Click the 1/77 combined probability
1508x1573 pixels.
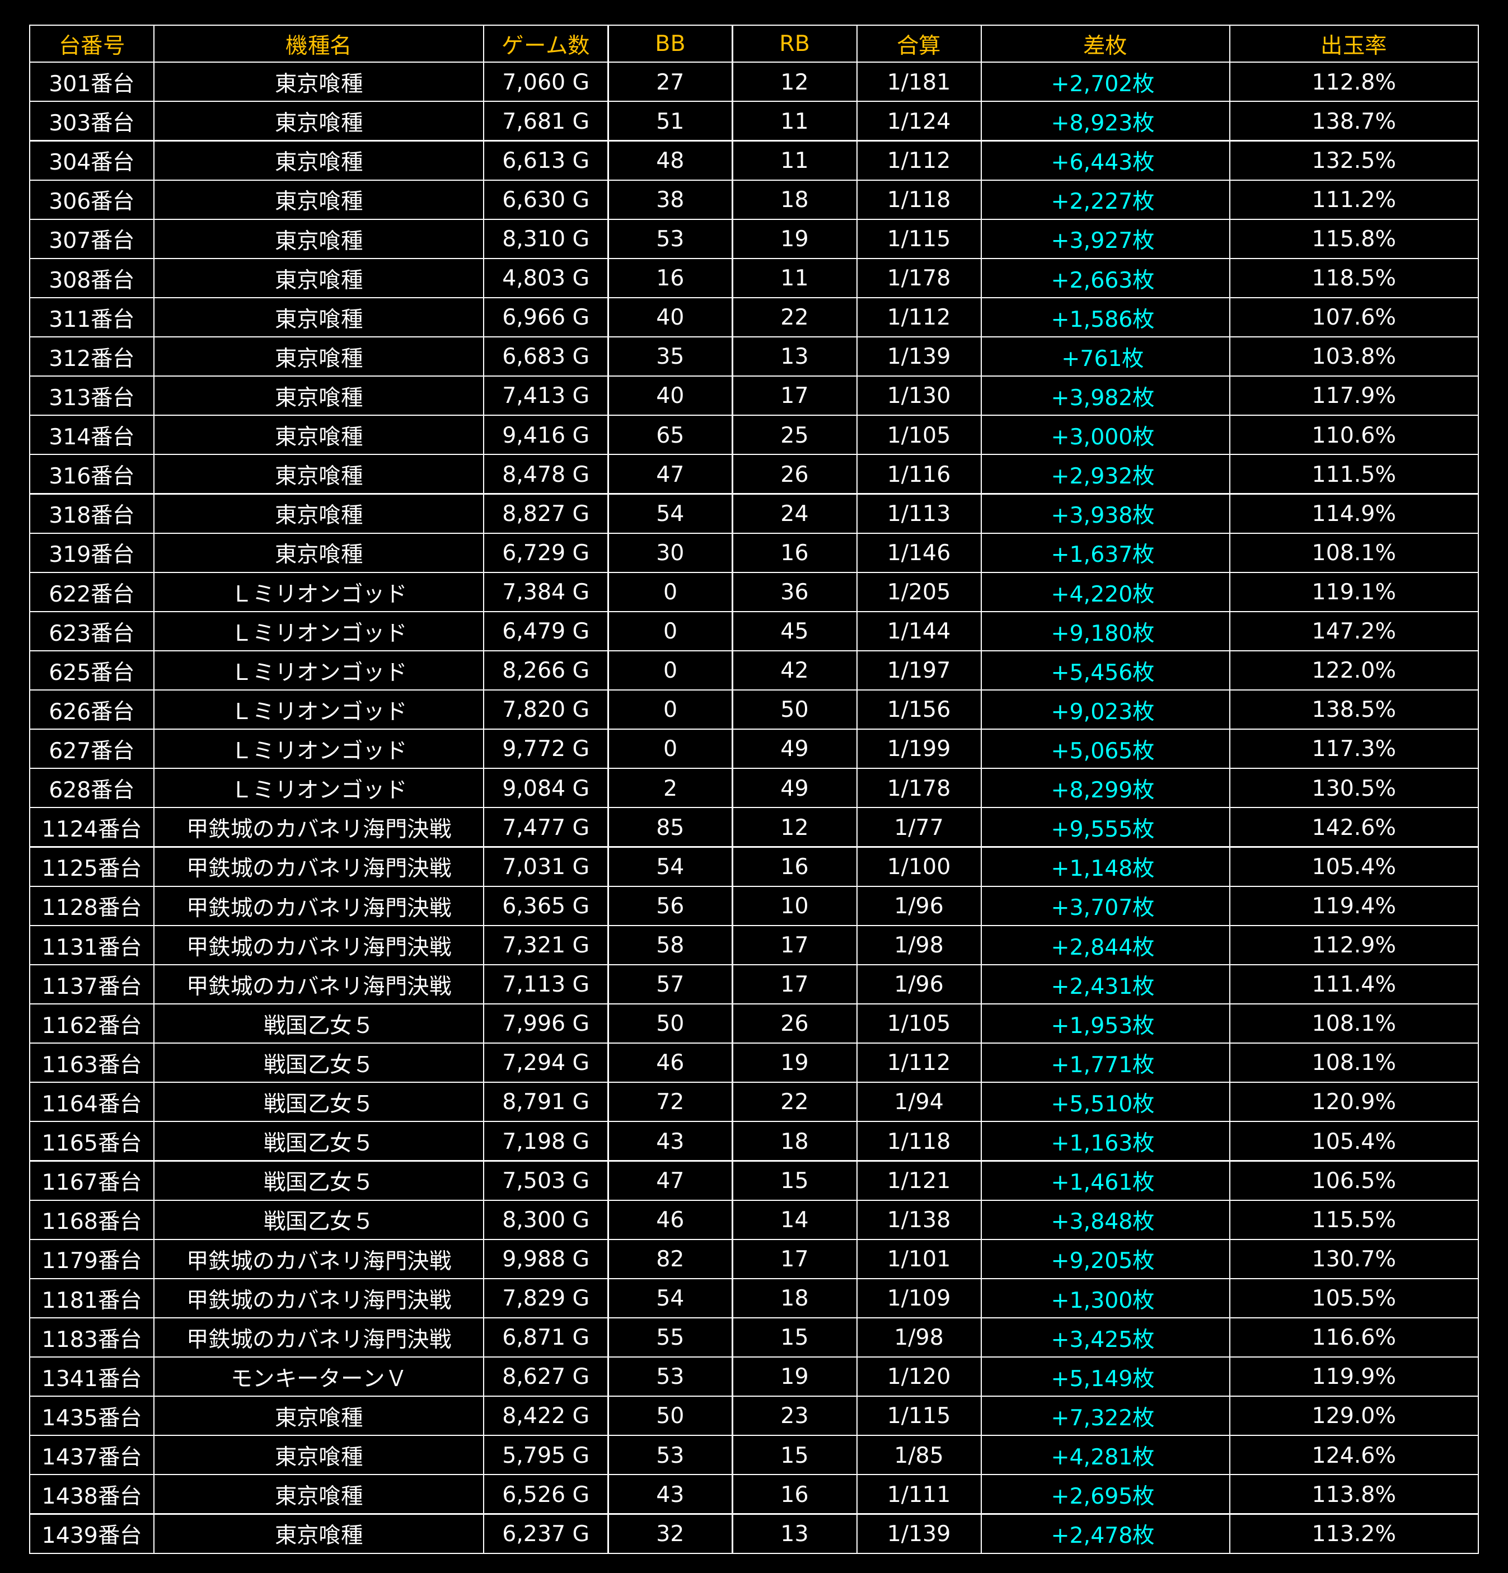[x=920, y=827]
